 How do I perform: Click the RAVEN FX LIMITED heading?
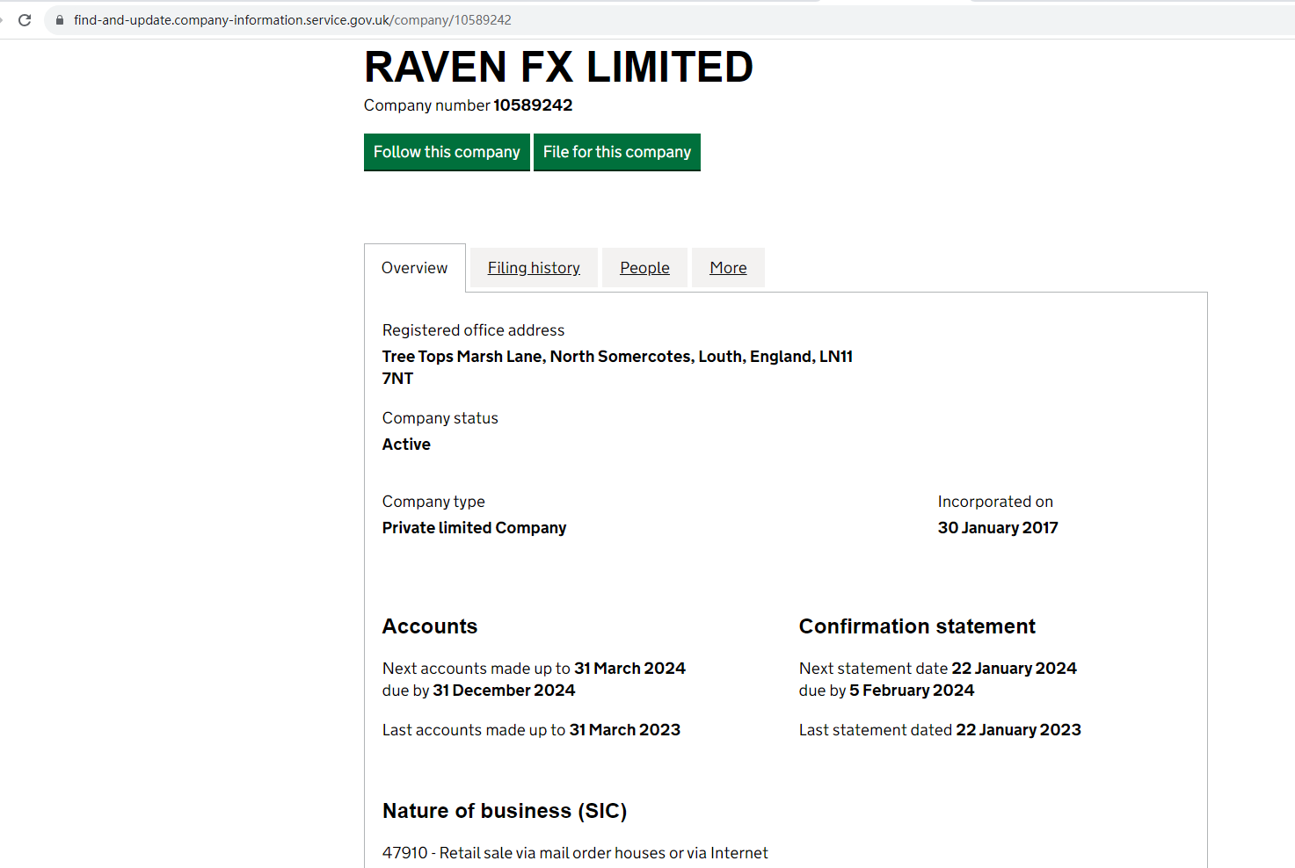(558, 68)
